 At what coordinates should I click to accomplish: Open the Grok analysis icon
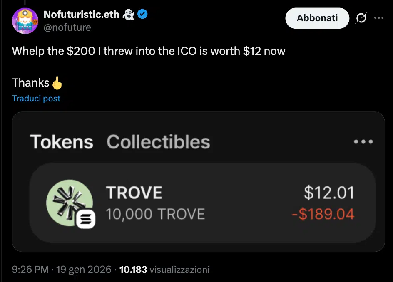(x=361, y=17)
